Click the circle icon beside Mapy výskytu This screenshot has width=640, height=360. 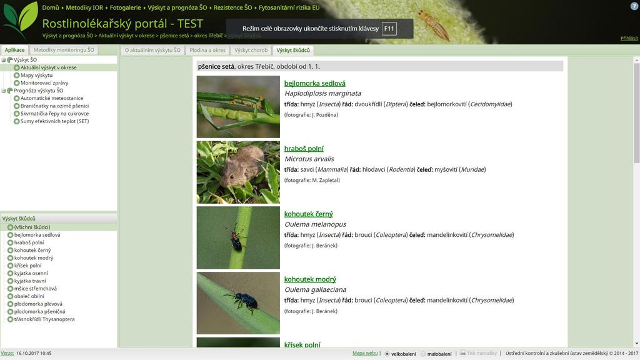click(17, 75)
